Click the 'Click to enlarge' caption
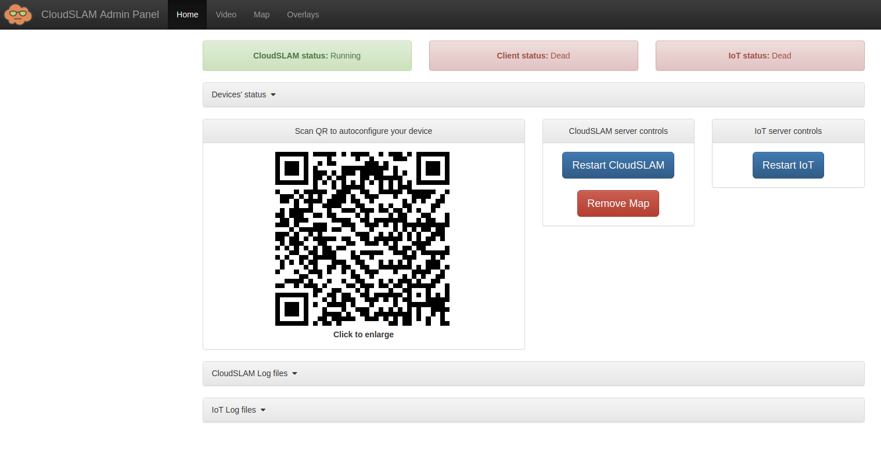The image size is (881, 466). (x=364, y=334)
